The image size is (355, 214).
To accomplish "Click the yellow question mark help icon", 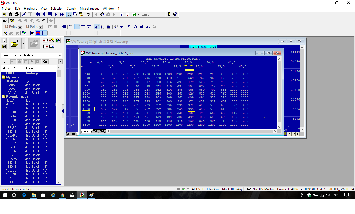I will [x=169, y=15].
